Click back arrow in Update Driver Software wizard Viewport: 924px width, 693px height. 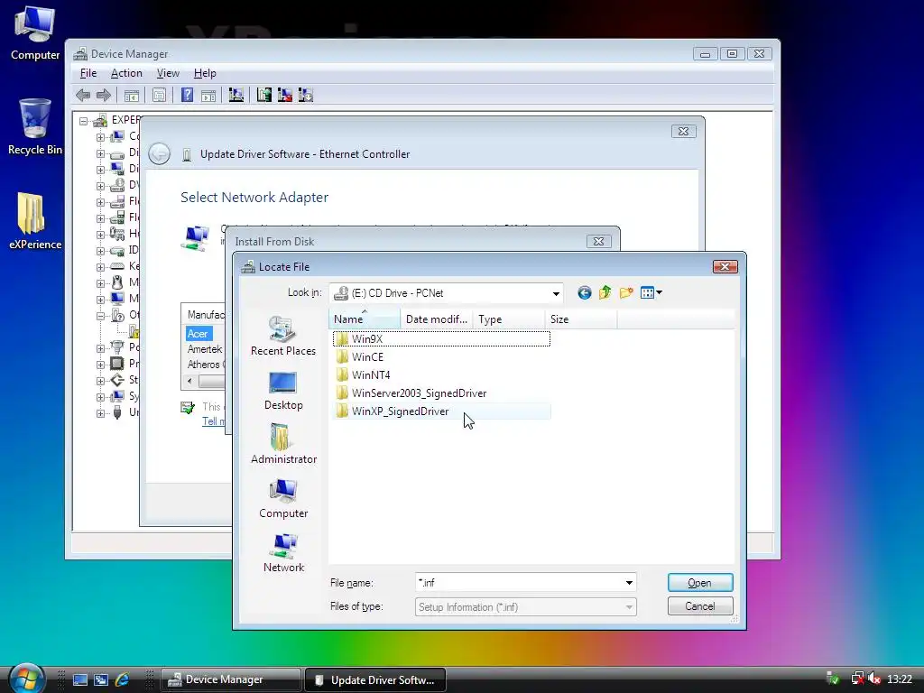[159, 153]
